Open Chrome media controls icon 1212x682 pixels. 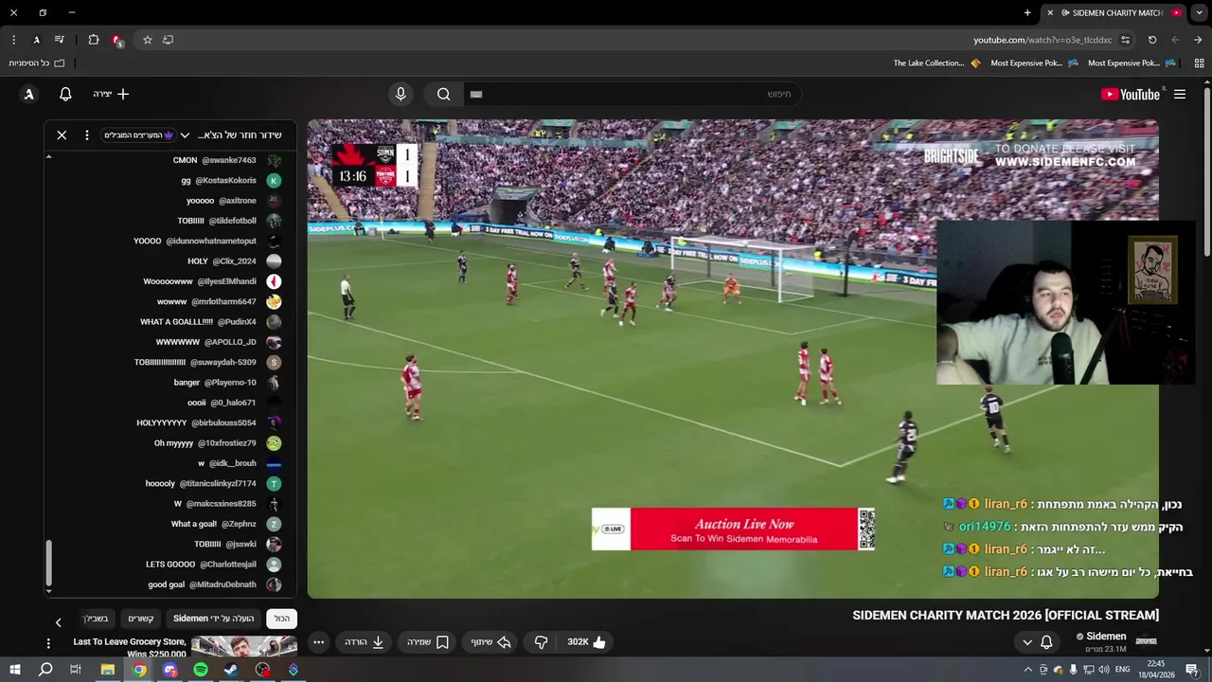click(59, 40)
